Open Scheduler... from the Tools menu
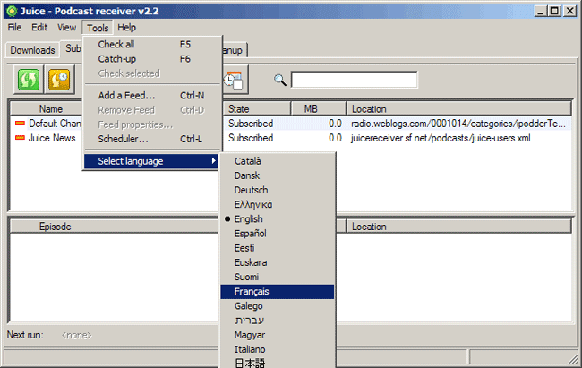 [x=152, y=139]
